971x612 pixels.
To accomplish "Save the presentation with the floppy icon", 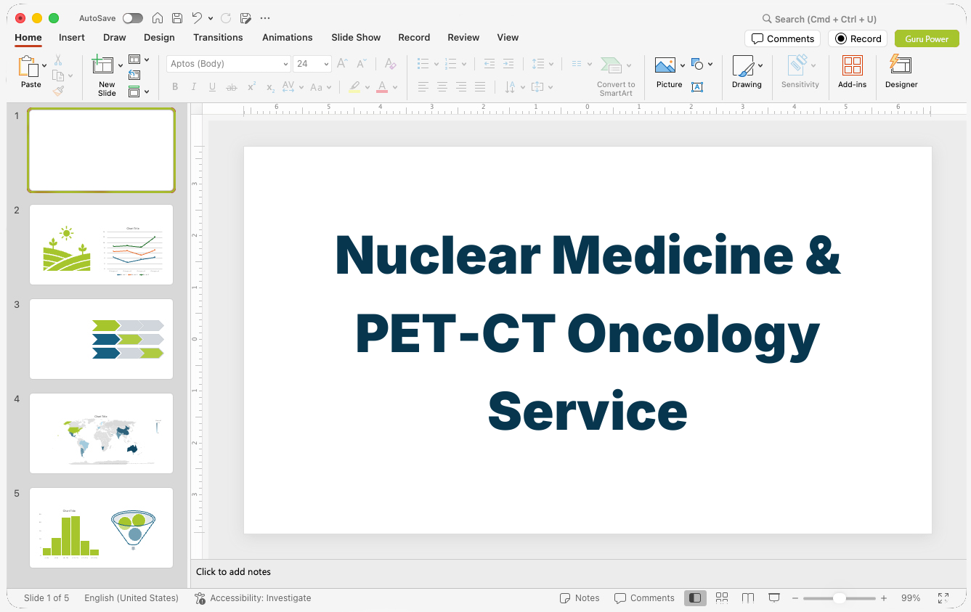I will pyautogui.click(x=177, y=18).
